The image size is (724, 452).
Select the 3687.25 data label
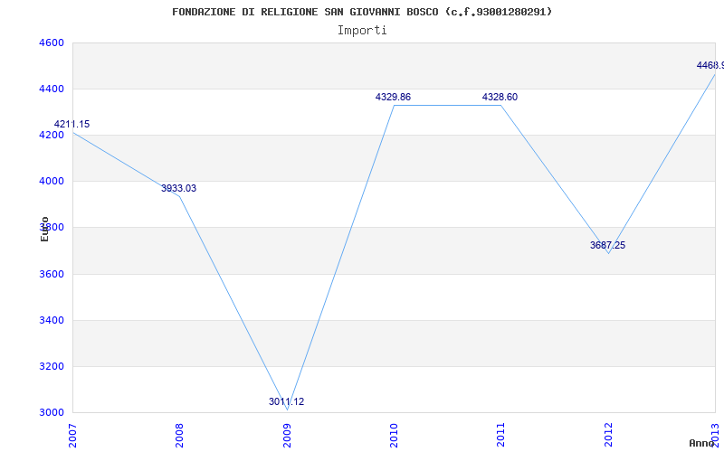tap(607, 245)
